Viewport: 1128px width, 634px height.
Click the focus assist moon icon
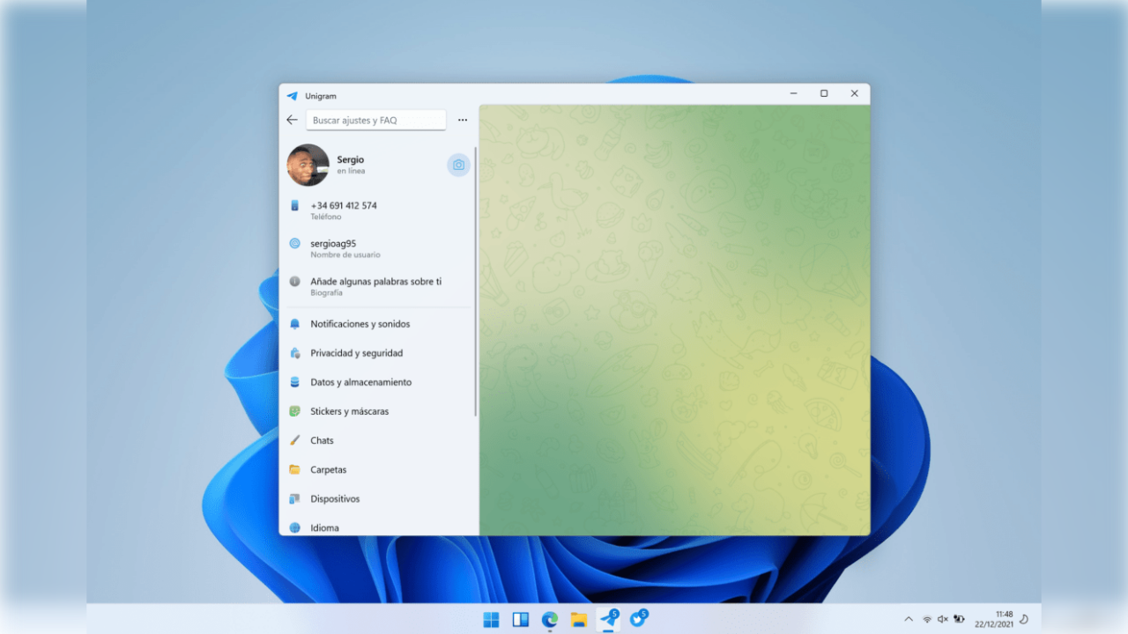pyautogui.click(x=1024, y=619)
